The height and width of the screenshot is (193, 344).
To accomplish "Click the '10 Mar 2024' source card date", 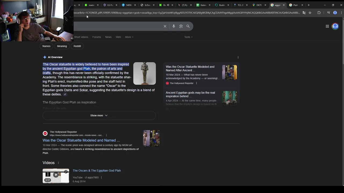I will click(173, 75).
